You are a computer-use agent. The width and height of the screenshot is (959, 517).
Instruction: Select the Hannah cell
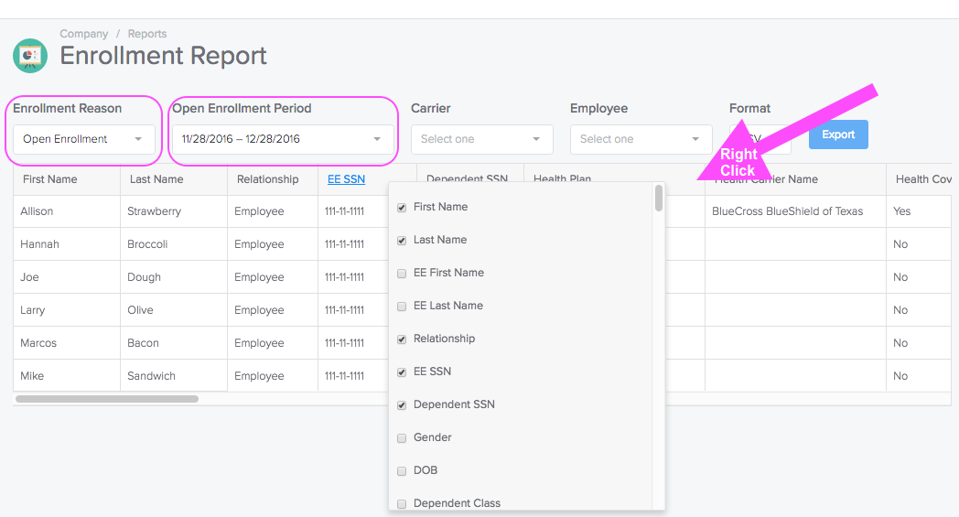[x=67, y=244]
